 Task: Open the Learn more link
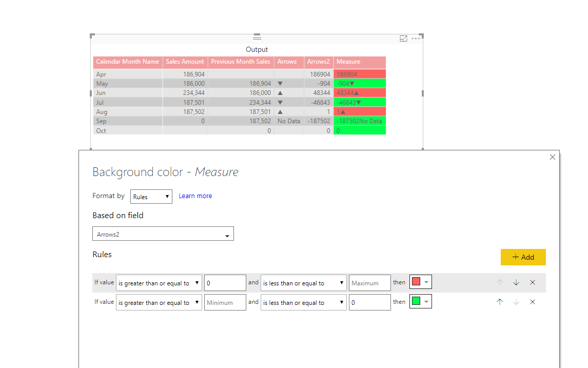(195, 196)
